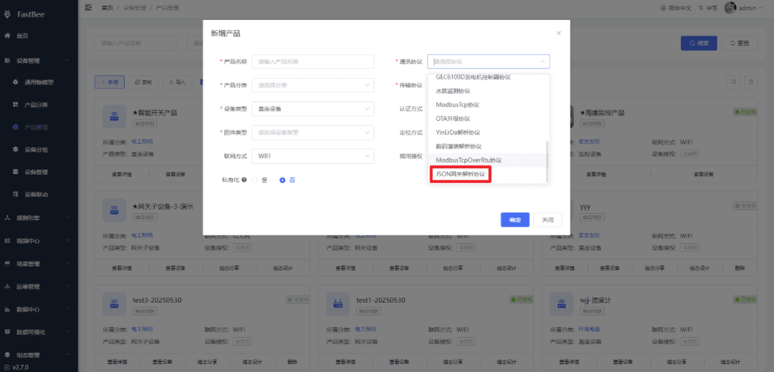Click 删除 on the yyy card
Viewport: 774px width, 372px height.
(x=740, y=268)
